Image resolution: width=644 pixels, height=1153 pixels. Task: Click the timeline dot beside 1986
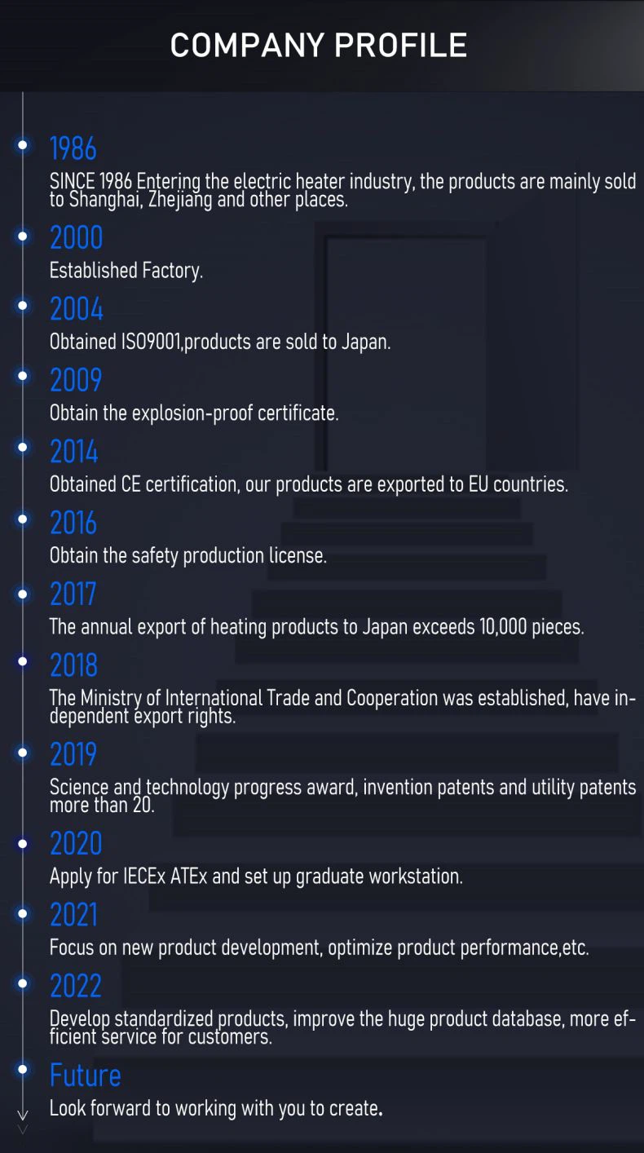[x=23, y=145]
